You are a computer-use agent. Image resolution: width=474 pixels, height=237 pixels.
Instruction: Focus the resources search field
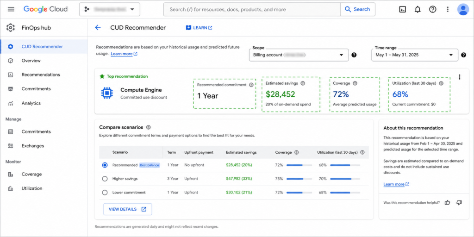point(252,9)
